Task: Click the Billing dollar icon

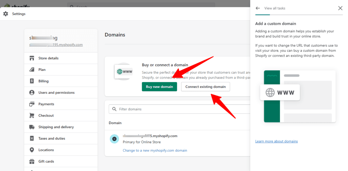Action: 32,81
